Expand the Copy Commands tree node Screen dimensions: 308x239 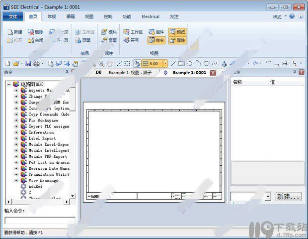point(16,115)
